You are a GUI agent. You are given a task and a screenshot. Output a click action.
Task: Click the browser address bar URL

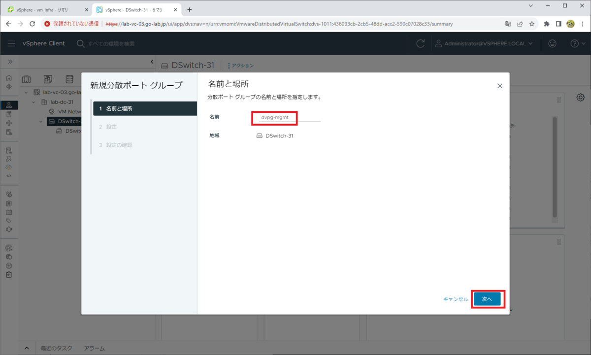coord(279,24)
